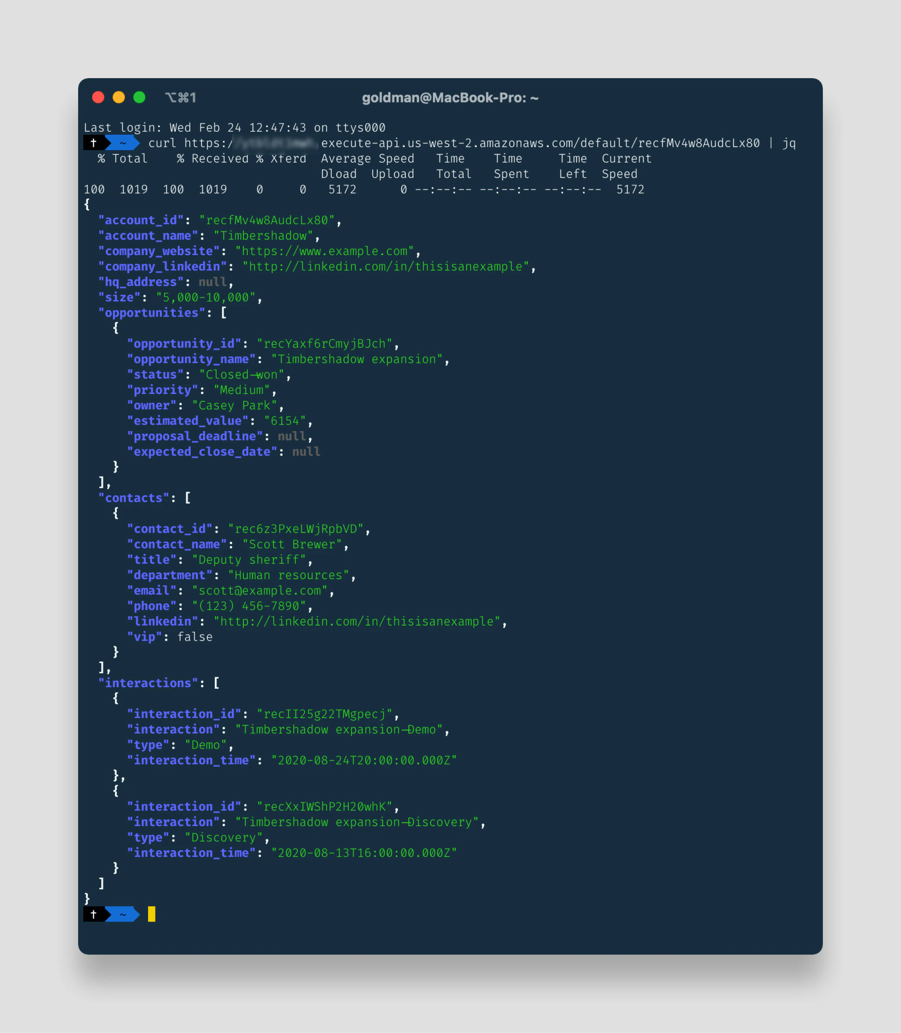Click the interaction_id value recXxIWShP2H20whK

(324, 807)
